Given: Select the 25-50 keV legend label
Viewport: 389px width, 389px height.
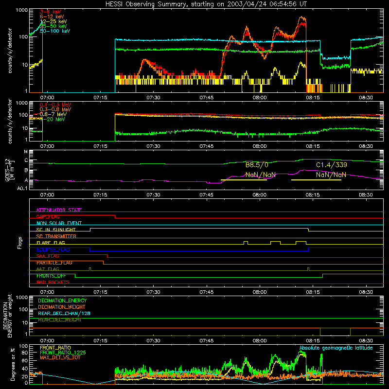Looking at the screenshot, I should click(x=53, y=26).
